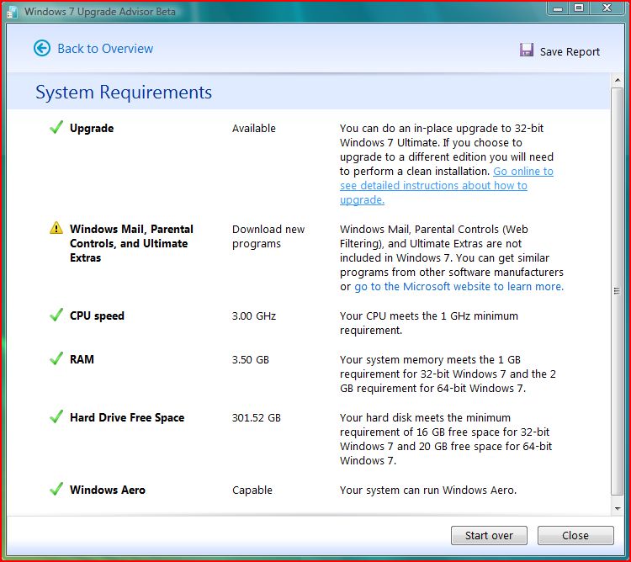Click the CPU speed label
Screen dimensions: 631x562
pos(97,315)
